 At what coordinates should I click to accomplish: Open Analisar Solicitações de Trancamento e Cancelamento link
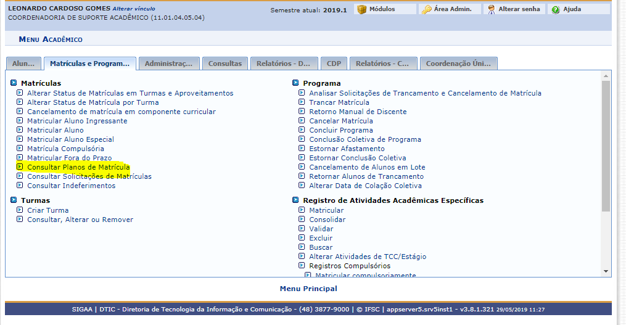pyautogui.click(x=425, y=93)
